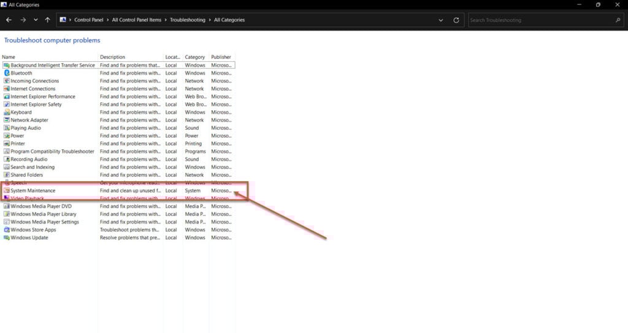Open the recent locations chevron
This screenshot has height=333, width=628.
coord(36,20)
